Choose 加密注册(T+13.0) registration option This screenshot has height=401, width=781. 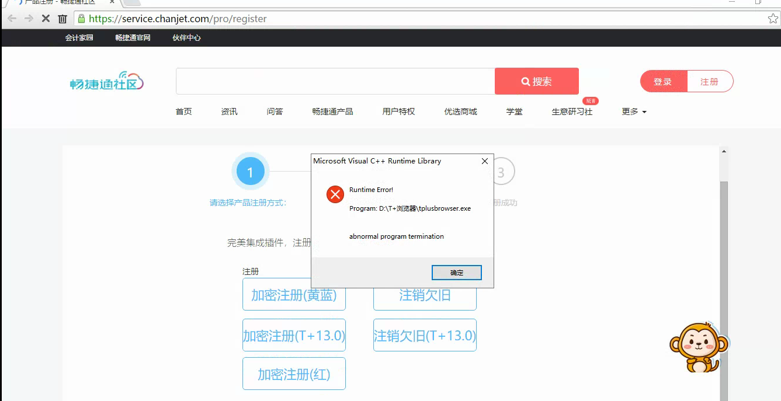point(294,335)
